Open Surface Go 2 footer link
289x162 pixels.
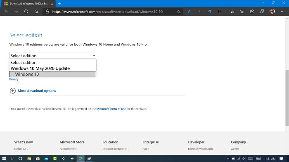(x=21, y=149)
